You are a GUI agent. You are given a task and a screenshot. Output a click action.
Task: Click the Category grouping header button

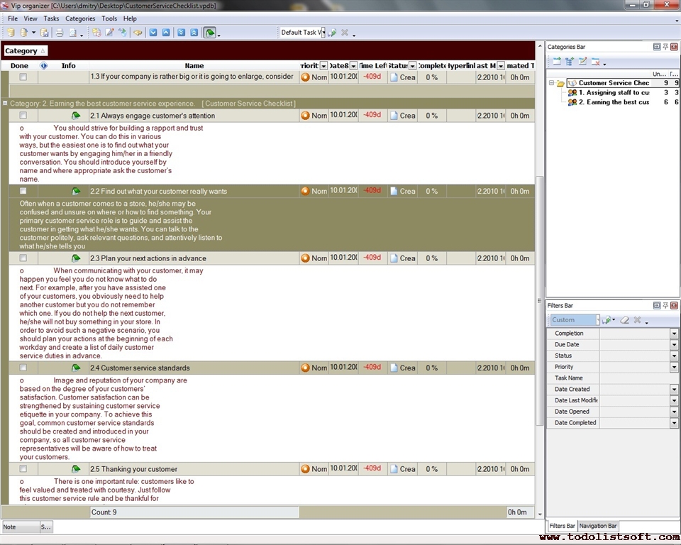(x=26, y=51)
